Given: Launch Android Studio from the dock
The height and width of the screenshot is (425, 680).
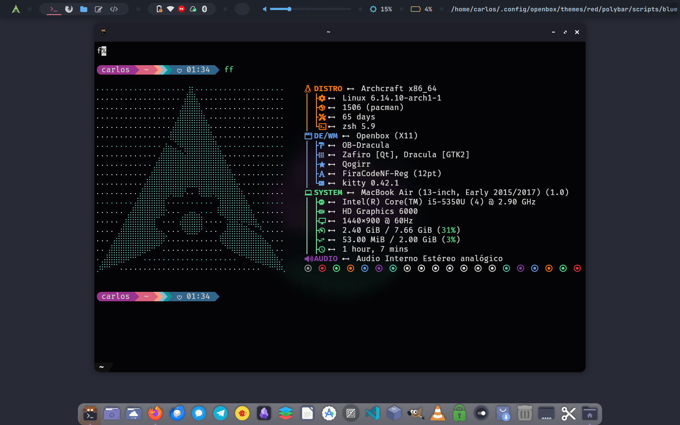Looking at the screenshot, I should click(329, 414).
